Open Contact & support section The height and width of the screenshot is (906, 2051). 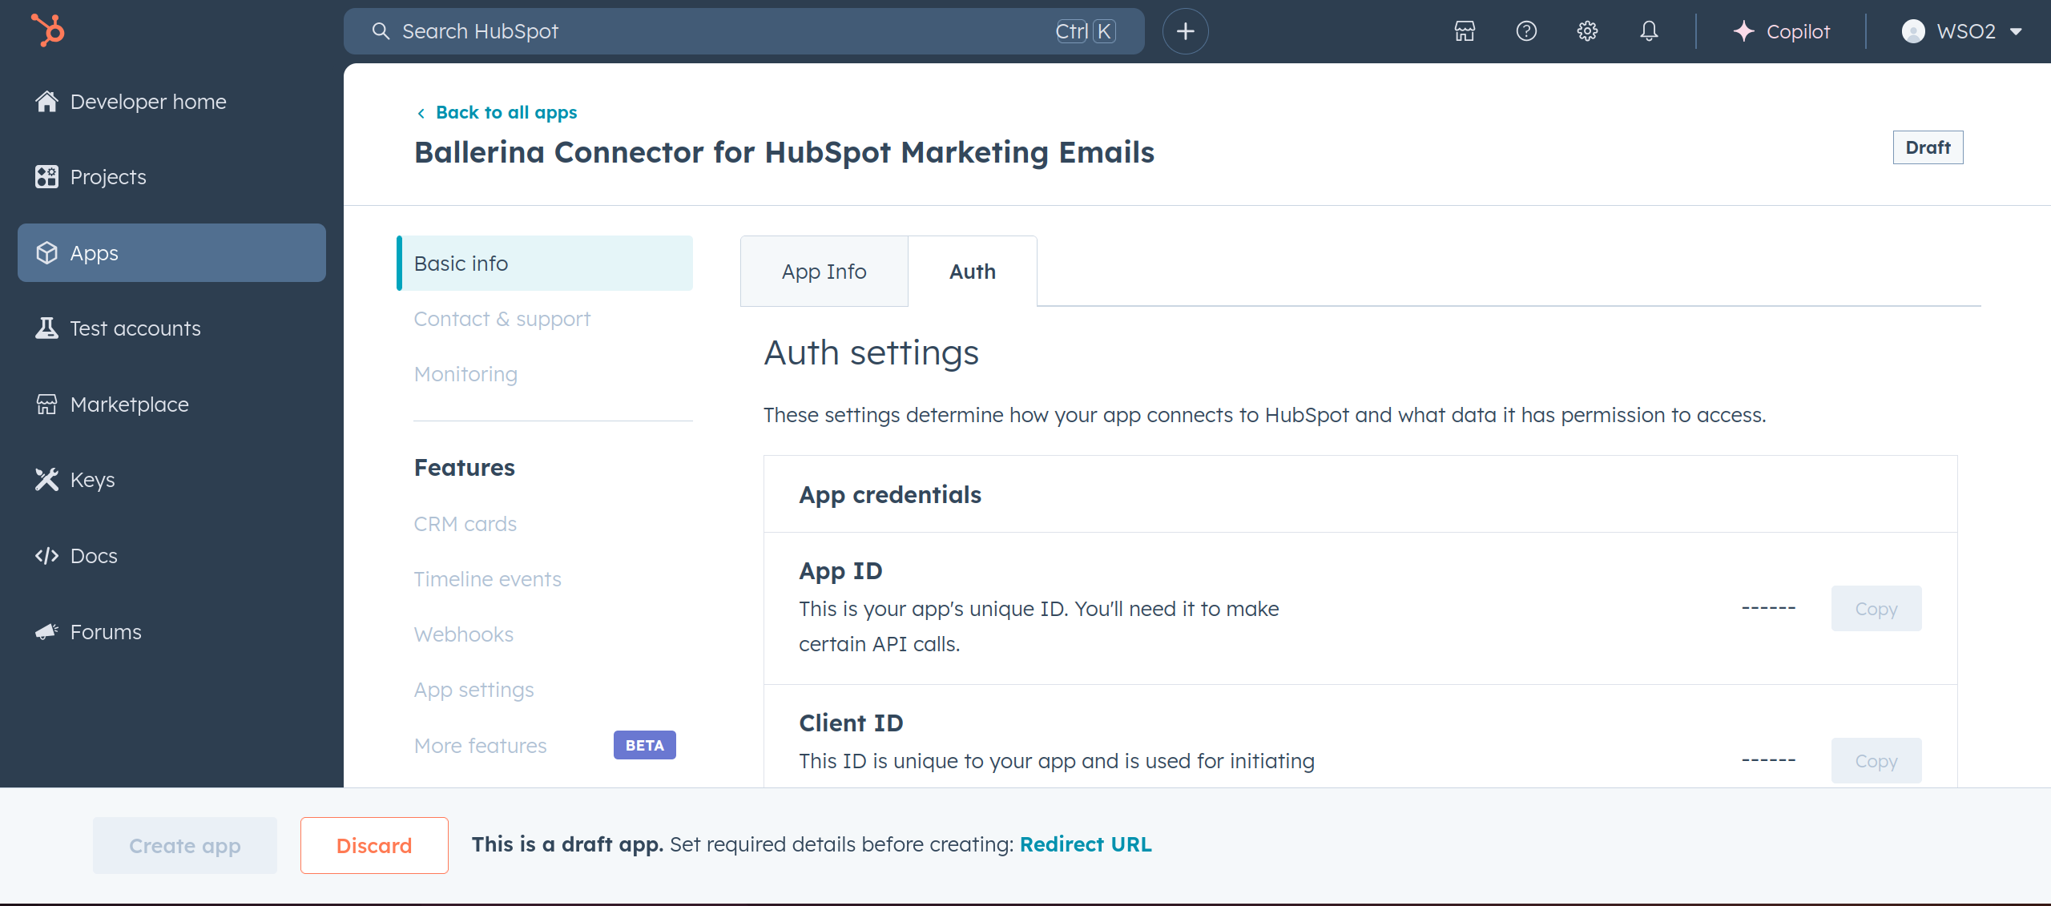[x=502, y=319]
